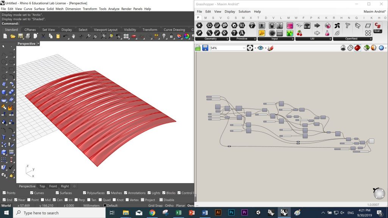Image resolution: width=388 pixels, height=218 pixels.
Task: Expand the Geometry component panel
Action: click(x=227, y=39)
